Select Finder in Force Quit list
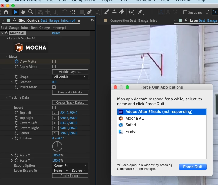Image resolution: width=218 pixels, height=185 pixels. tap(162, 132)
